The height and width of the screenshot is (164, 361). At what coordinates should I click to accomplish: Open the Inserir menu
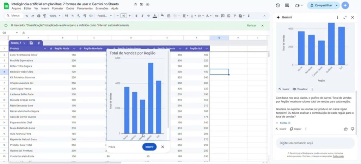coord(45,8)
